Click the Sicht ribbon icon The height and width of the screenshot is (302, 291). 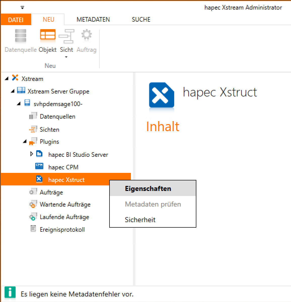(66, 36)
